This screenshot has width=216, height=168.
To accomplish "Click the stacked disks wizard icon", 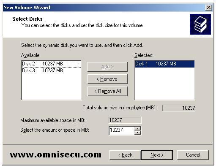I will coord(200,24).
